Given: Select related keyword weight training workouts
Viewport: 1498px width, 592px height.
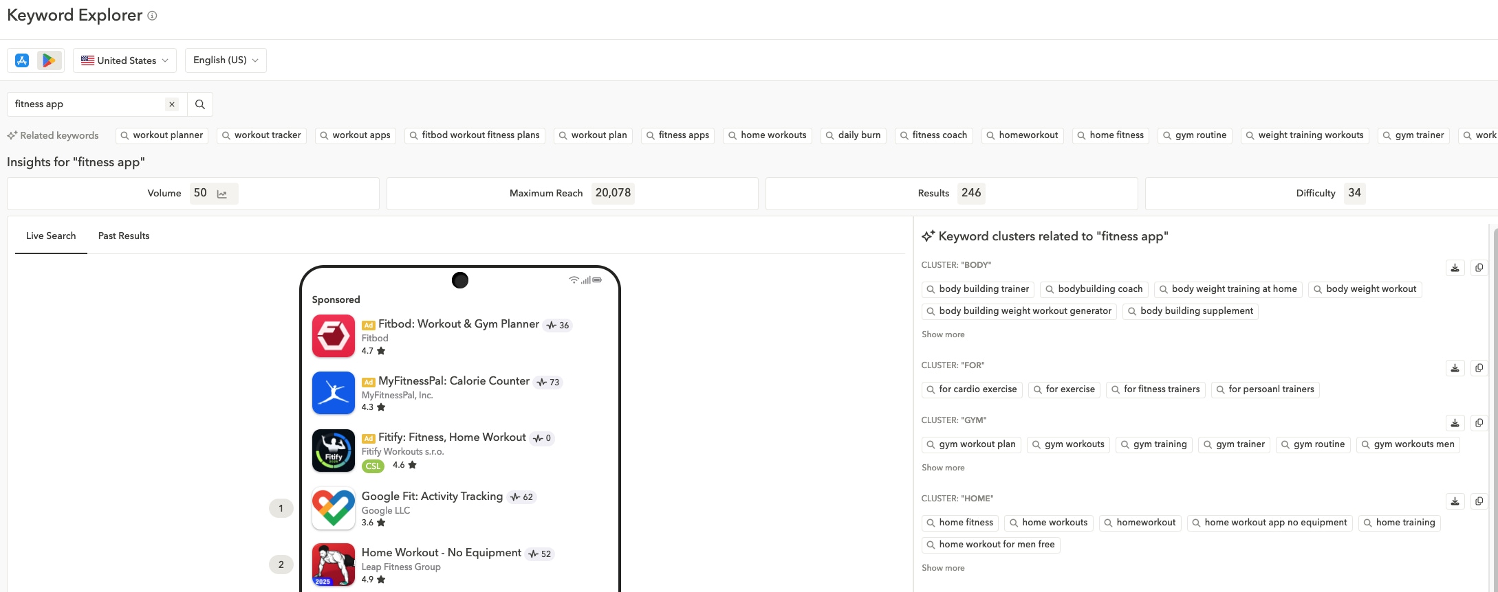Looking at the screenshot, I should pos(1305,135).
